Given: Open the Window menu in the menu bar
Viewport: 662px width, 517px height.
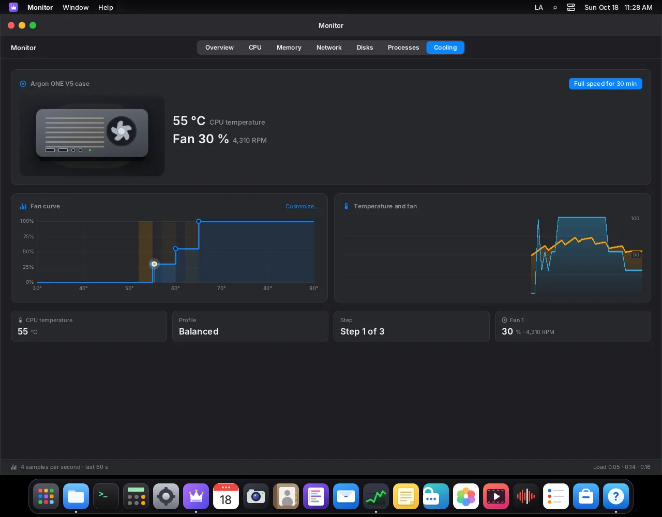Looking at the screenshot, I should click(x=76, y=8).
